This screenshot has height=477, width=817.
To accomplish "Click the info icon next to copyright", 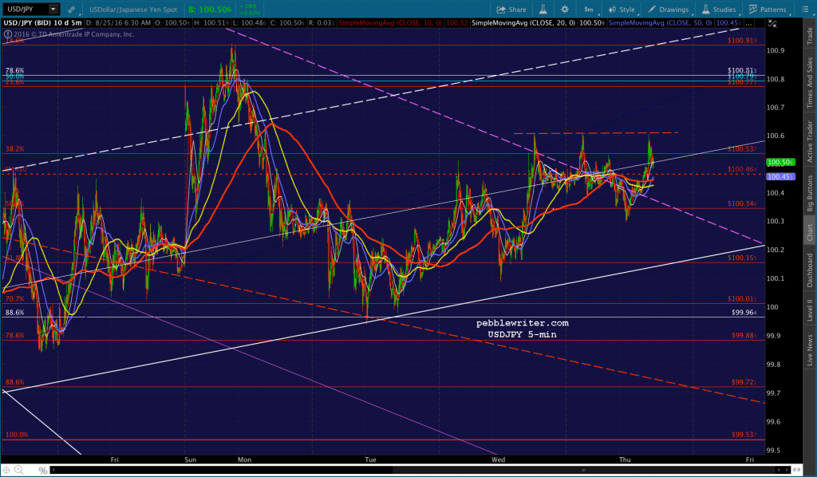I will 8,34.
